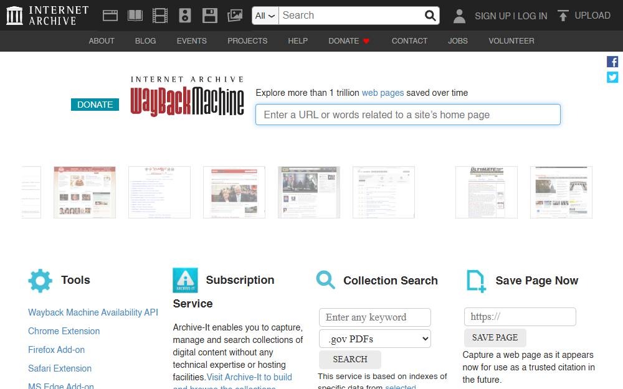Screen dimensions: 623x389
Task: Open the PROJECTS menu item
Action: click(x=247, y=41)
